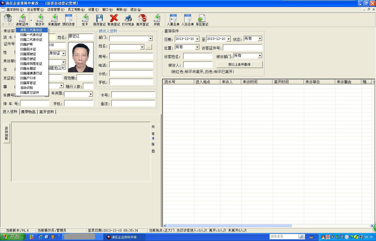Switch to the 离开资料 tab
This screenshot has width=376, height=241.
pos(46,112)
